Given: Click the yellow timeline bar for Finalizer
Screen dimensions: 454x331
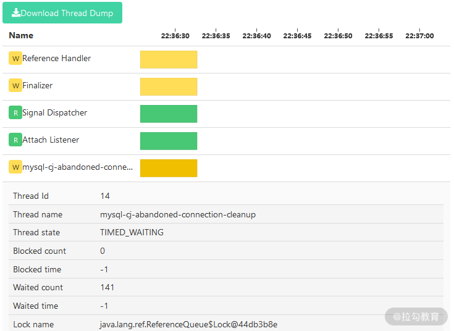Looking at the screenshot, I should tap(169, 86).
